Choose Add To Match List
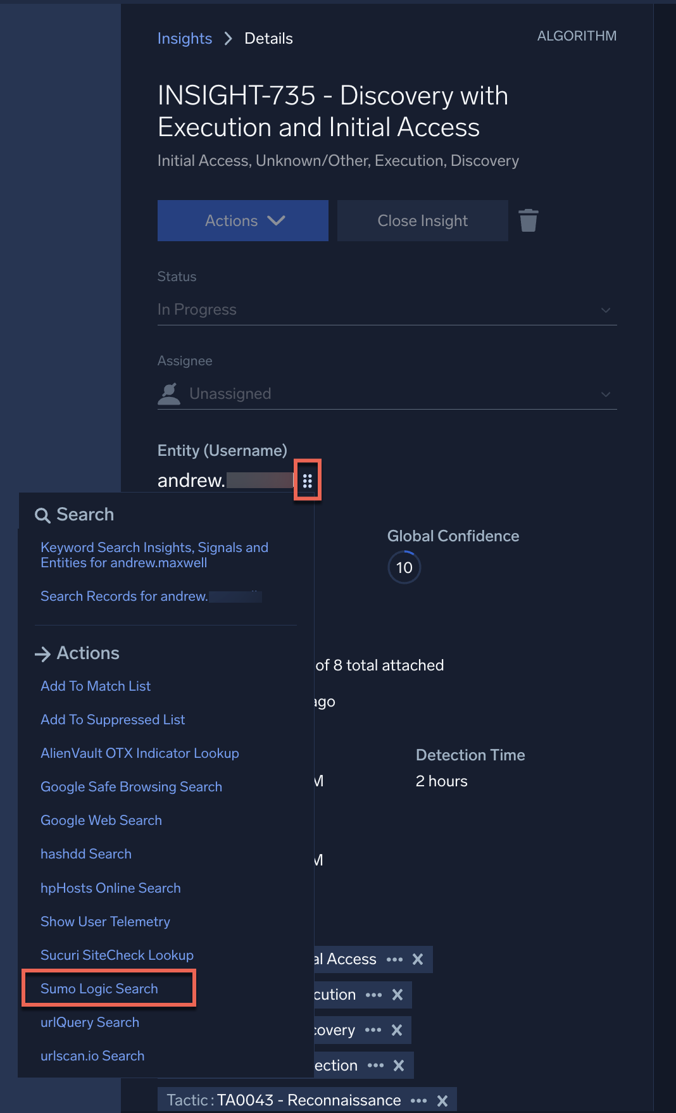 click(96, 686)
